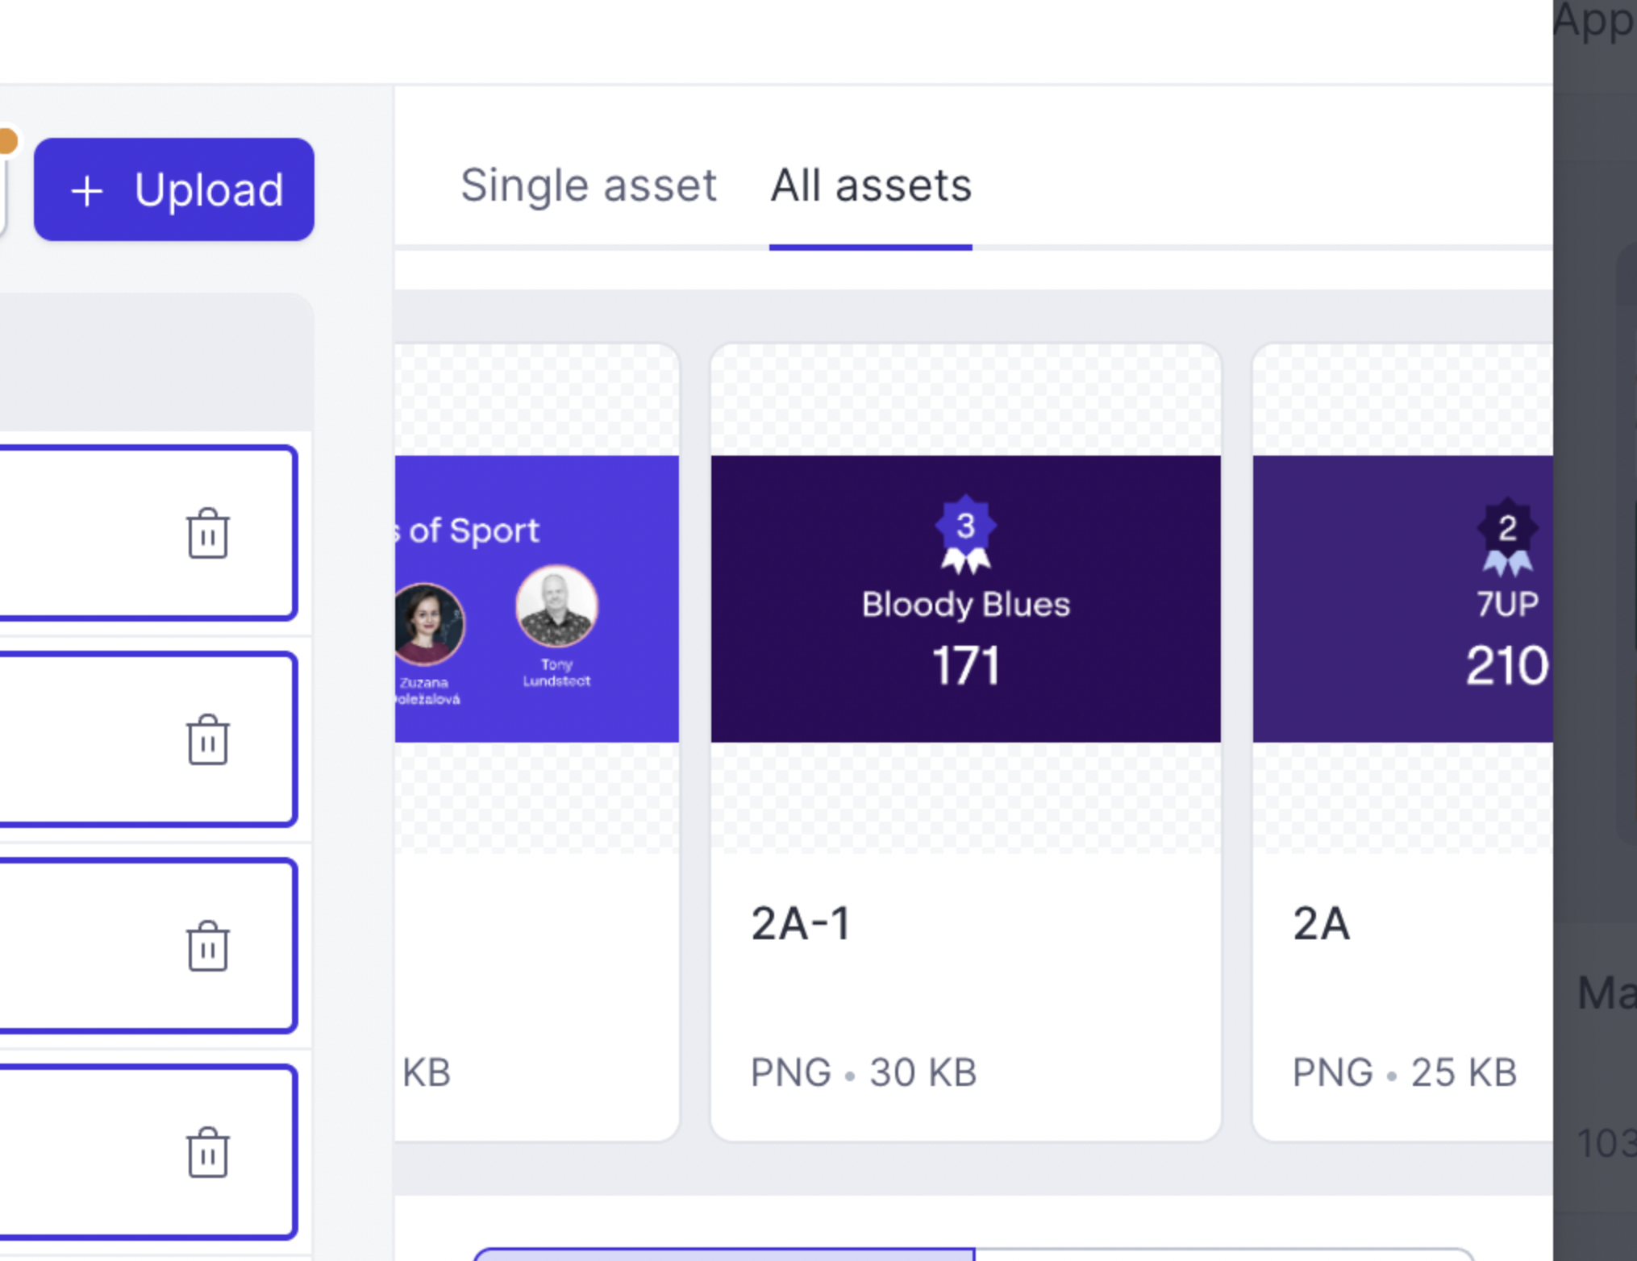Viewport: 1637px width, 1261px height.
Task: Click the progress bar below assets
Action: coord(973,1254)
